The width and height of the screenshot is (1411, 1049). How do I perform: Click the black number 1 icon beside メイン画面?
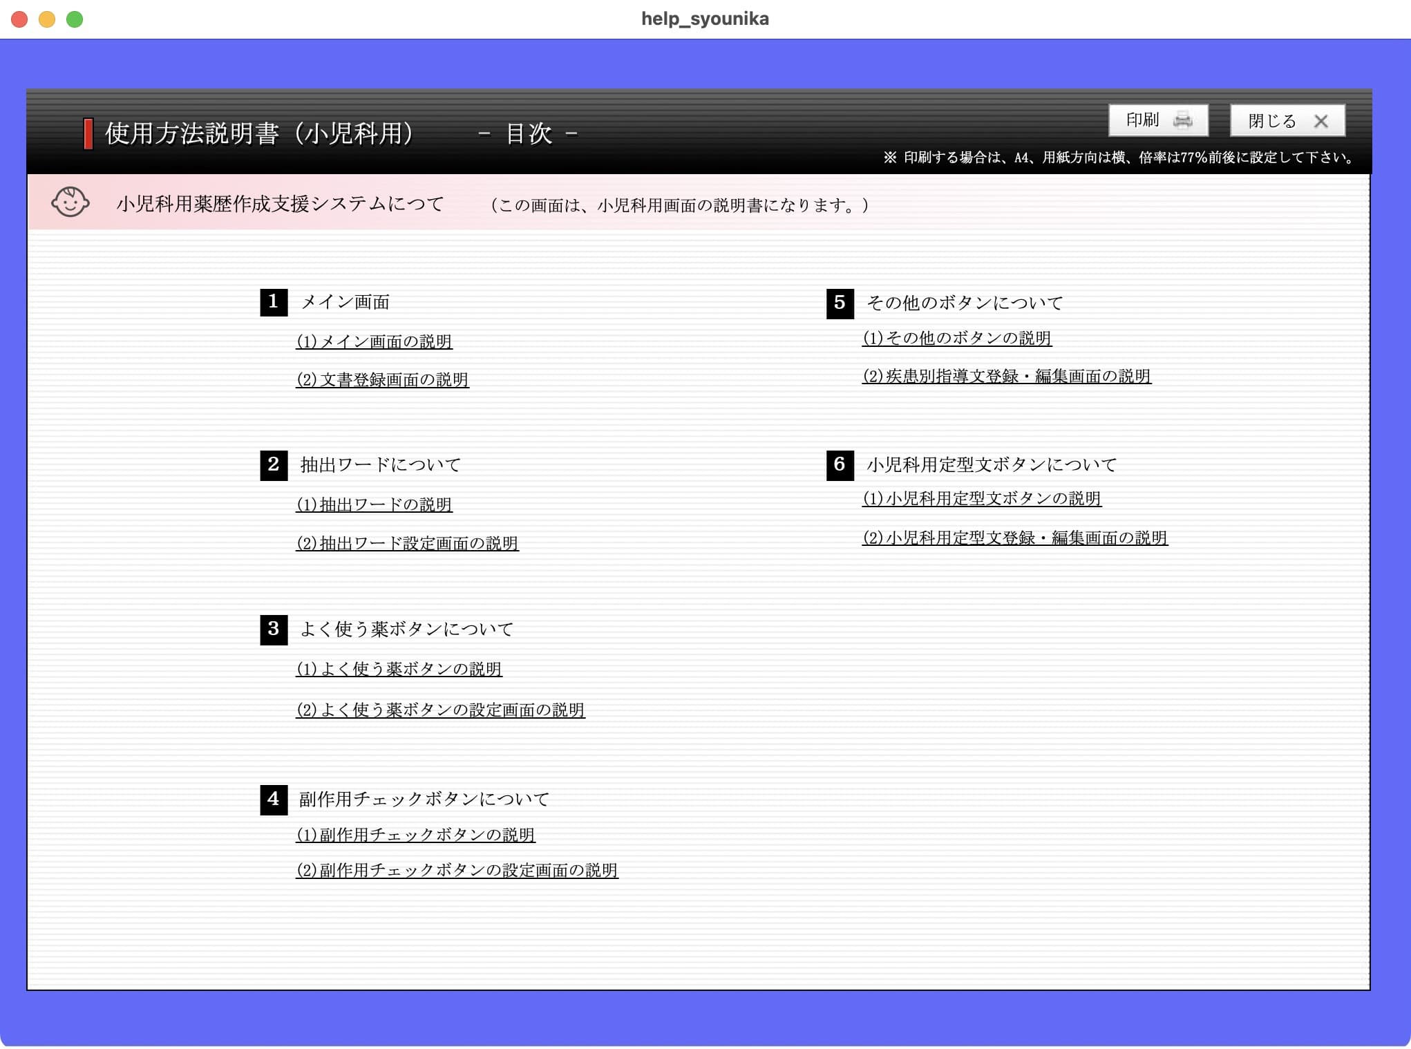click(x=274, y=301)
